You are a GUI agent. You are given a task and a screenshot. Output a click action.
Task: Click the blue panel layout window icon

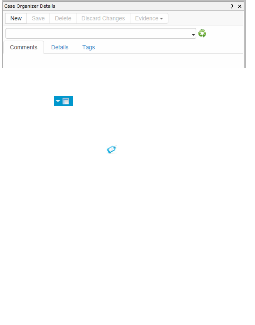66,102
